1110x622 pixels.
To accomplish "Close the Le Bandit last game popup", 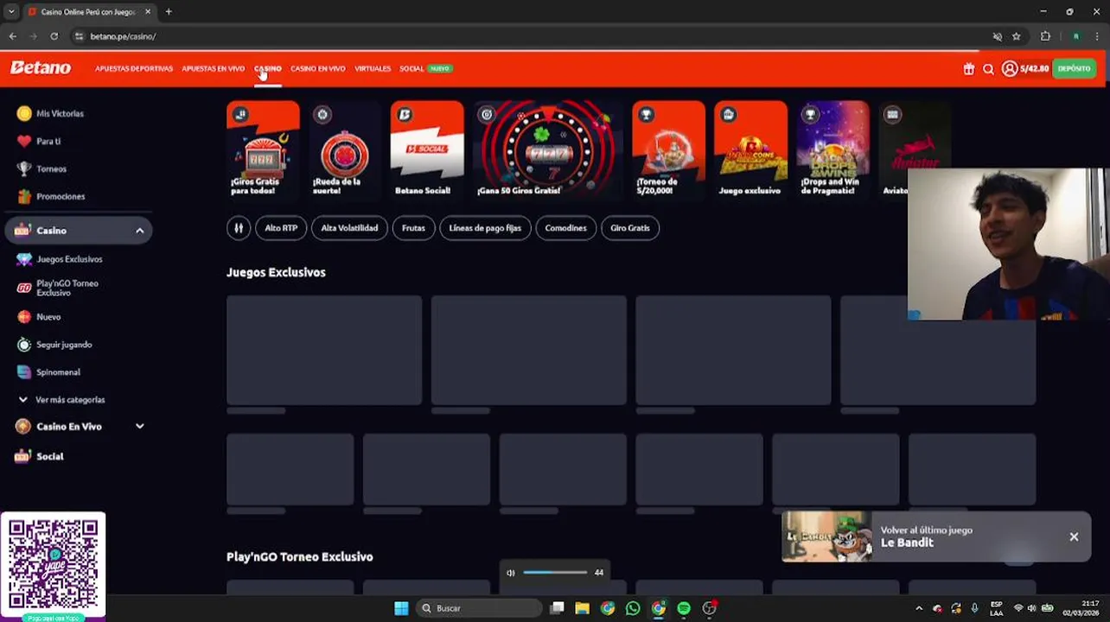I will tap(1074, 536).
